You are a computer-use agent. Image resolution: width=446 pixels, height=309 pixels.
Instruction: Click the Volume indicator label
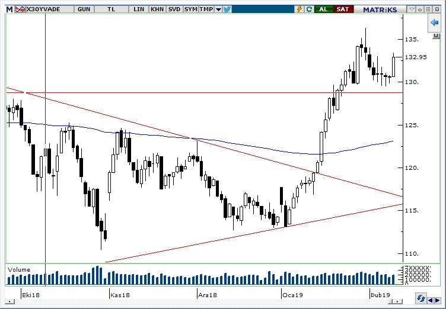19,269
